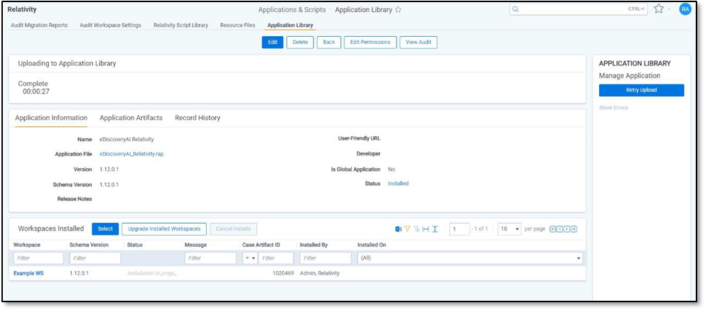This screenshot has height=310, width=705.
Task: Click the Show Errors link
Action: (x=613, y=108)
